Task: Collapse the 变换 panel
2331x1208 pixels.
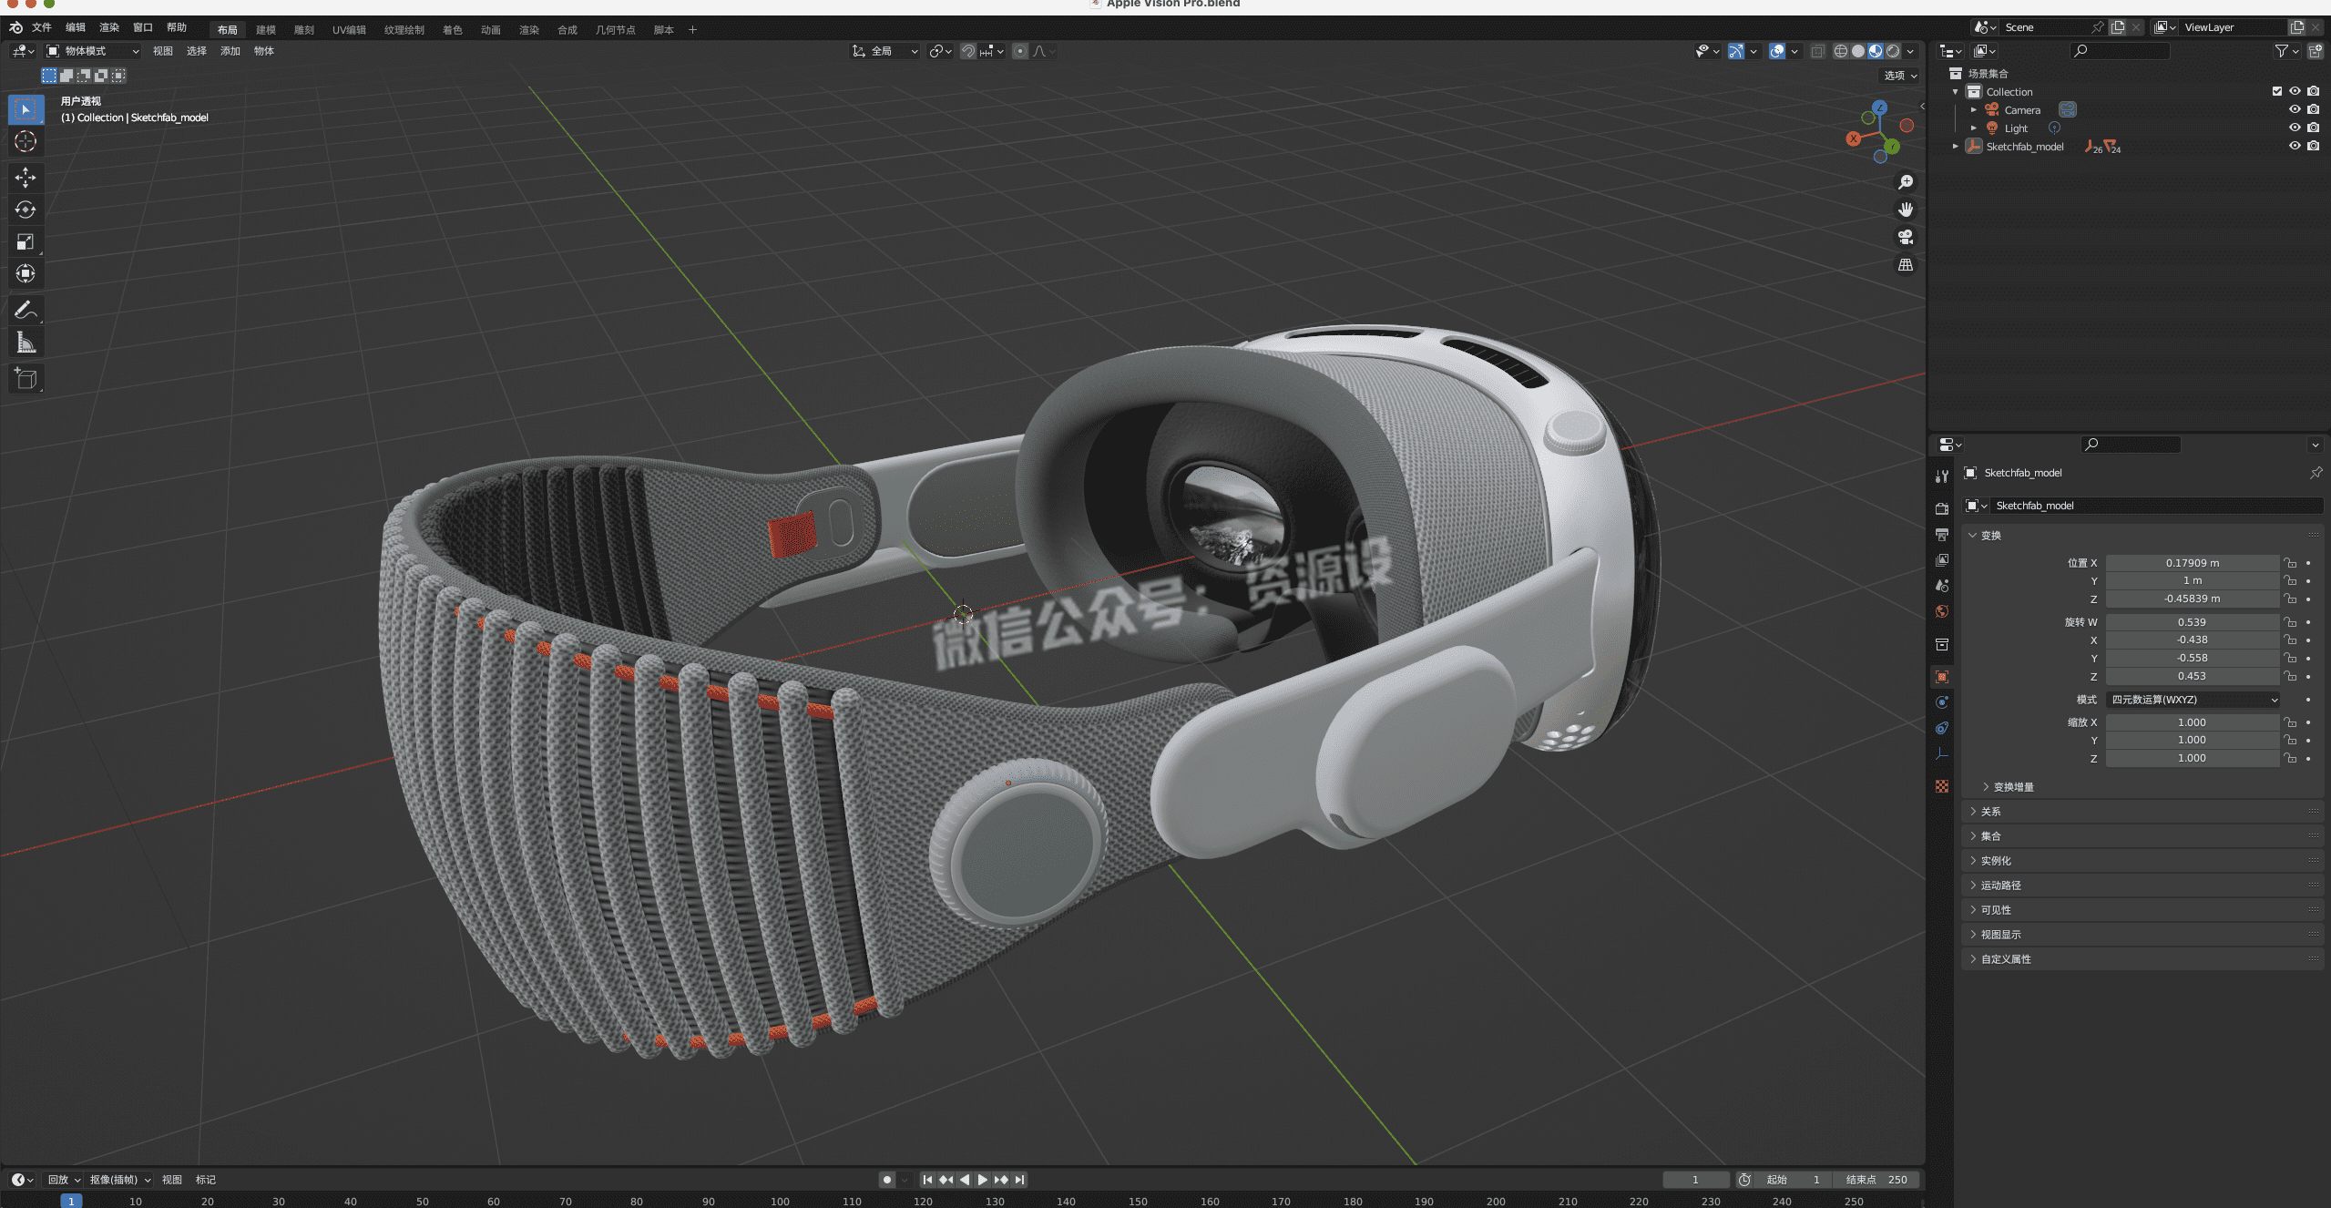Action: pyautogui.click(x=1991, y=536)
